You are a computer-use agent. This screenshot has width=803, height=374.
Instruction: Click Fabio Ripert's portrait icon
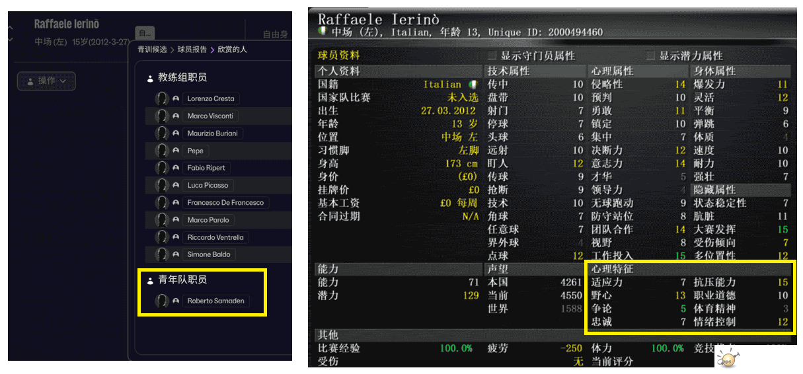tap(162, 168)
